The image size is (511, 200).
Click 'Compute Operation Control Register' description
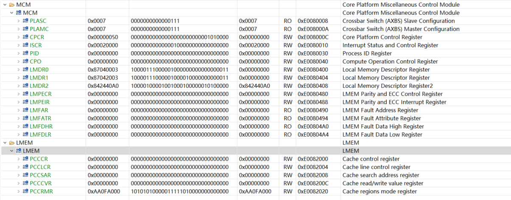pyautogui.click(x=390, y=62)
